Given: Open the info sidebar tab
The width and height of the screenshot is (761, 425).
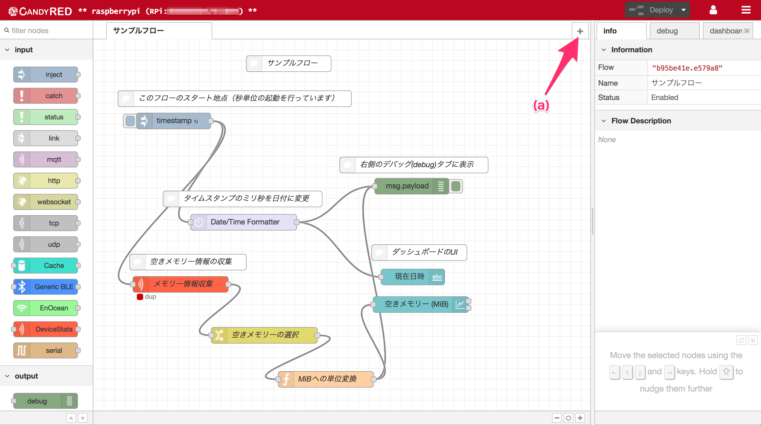Looking at the screenshot, I should coord(621,31).
